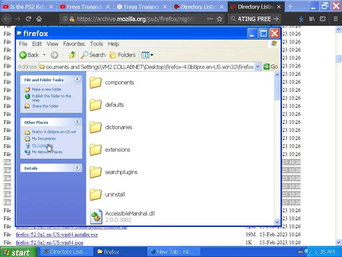Open firefox-52.0a1.en-US.win64.json link
This screenshot has width=342, height=257.
[x=49, y=243]
